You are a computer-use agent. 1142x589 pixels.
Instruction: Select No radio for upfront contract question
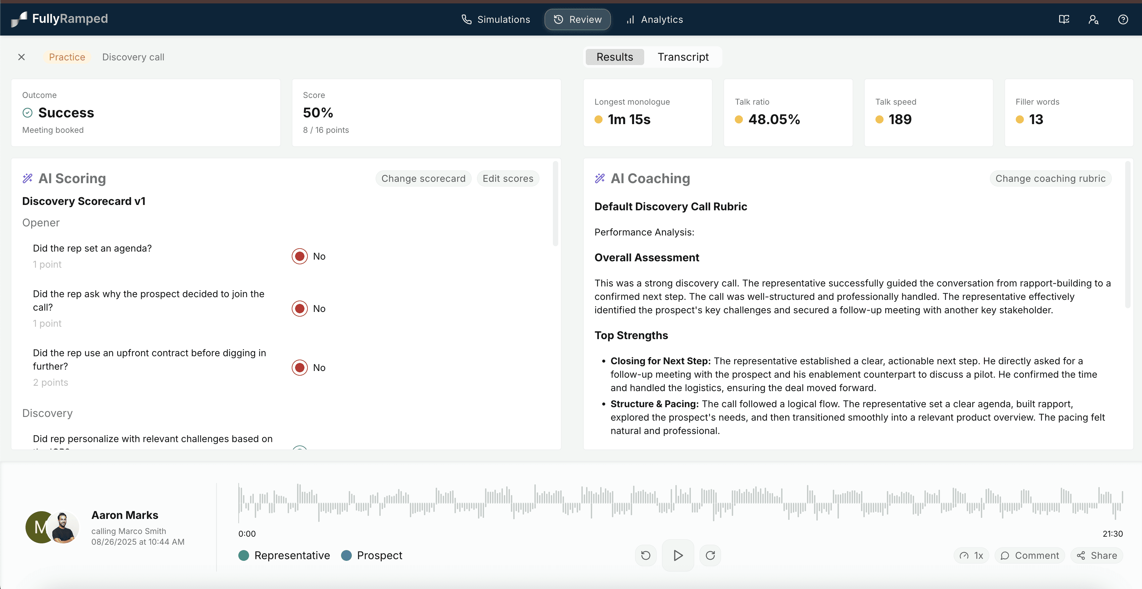tap(300, 368)
